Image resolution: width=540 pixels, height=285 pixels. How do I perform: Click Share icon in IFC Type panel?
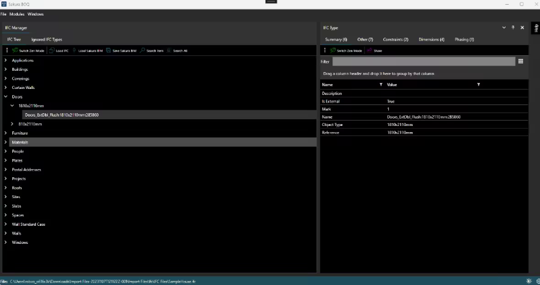tap(368, 51)
